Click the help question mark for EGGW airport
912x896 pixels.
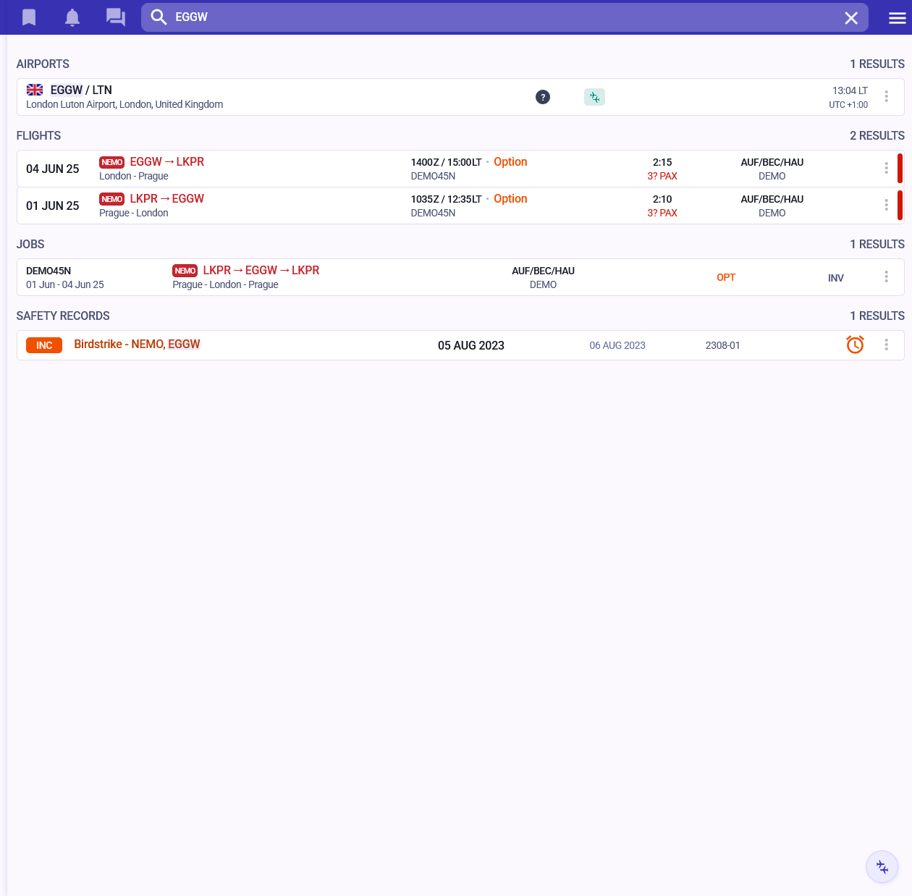[543, 97]
